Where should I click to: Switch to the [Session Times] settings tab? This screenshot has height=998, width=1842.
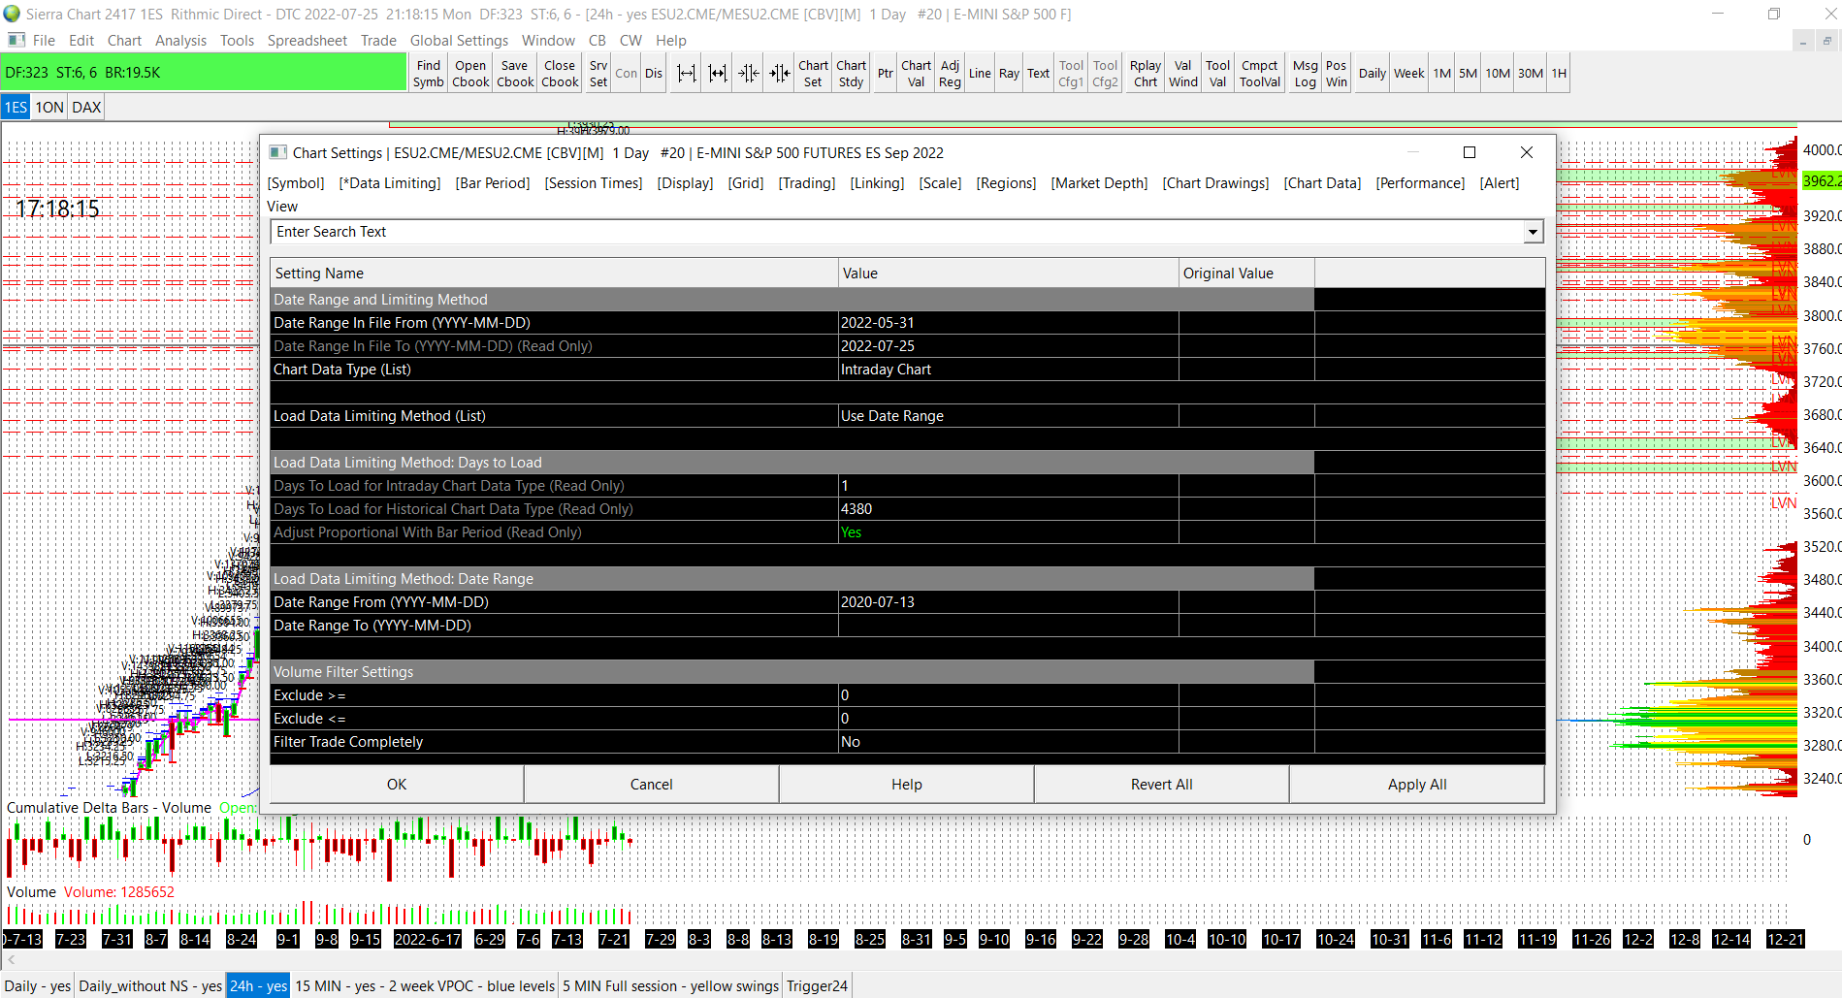pos(593,183)
